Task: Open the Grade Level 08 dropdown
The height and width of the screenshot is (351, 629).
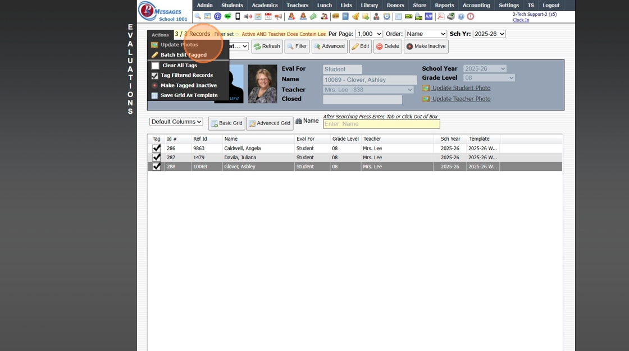Action: [489, 78]
